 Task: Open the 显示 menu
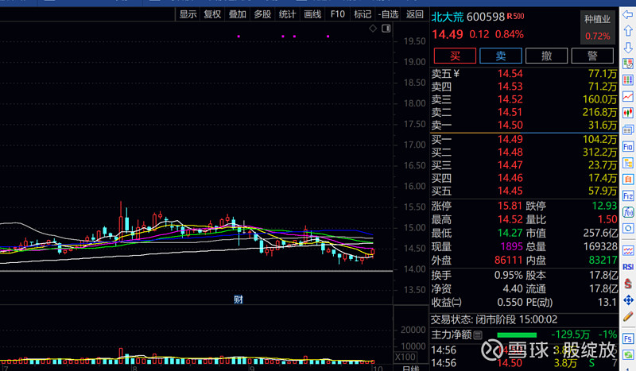(188, 14)
